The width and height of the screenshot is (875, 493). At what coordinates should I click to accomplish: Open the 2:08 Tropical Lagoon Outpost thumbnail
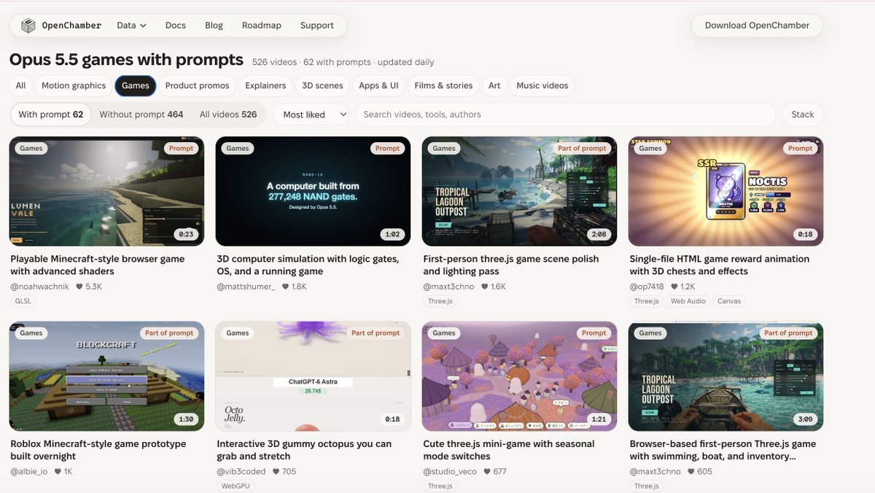(x=519, y=191)
